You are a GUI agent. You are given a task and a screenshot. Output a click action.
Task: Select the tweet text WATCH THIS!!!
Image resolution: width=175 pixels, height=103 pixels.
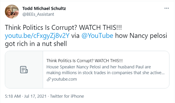click(x=100, y=28)
